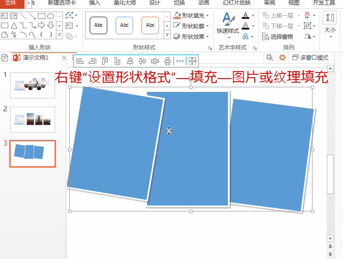Viewport: 343px width, 259px height.
Task: Select slide 2 thumbnail
Action: click(33, 120)
